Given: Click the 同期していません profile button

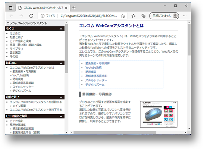Looking at the screenshot, I should coord(164,16).
